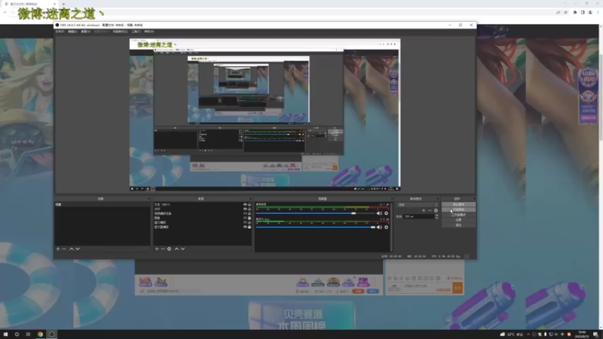Mute the 桌面音频 speaker icon
Image resolution: width=603 pixels, height=339 pixels.
(379, 213)
